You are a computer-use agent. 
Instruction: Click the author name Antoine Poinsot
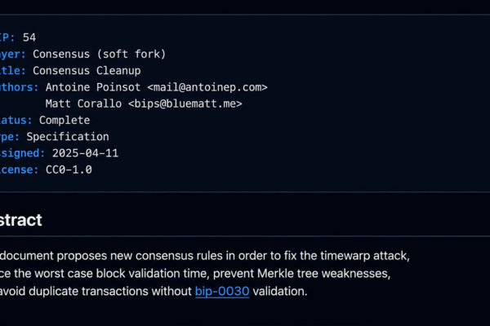click(x=93, y=87)
